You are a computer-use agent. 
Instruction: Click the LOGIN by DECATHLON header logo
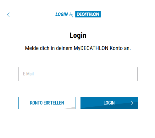[x=78, y=14]
